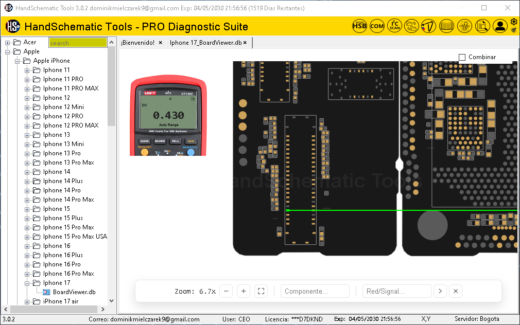Click 'Servidor: Bogota' in status bar

point(477,319)
